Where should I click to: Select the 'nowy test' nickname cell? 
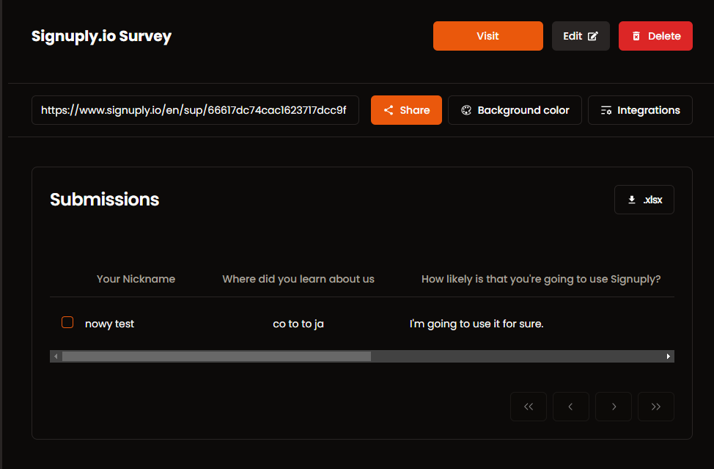[109, 324]
